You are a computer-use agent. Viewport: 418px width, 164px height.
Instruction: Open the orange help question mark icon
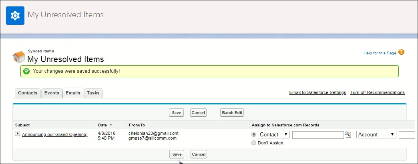coord(402,52)
